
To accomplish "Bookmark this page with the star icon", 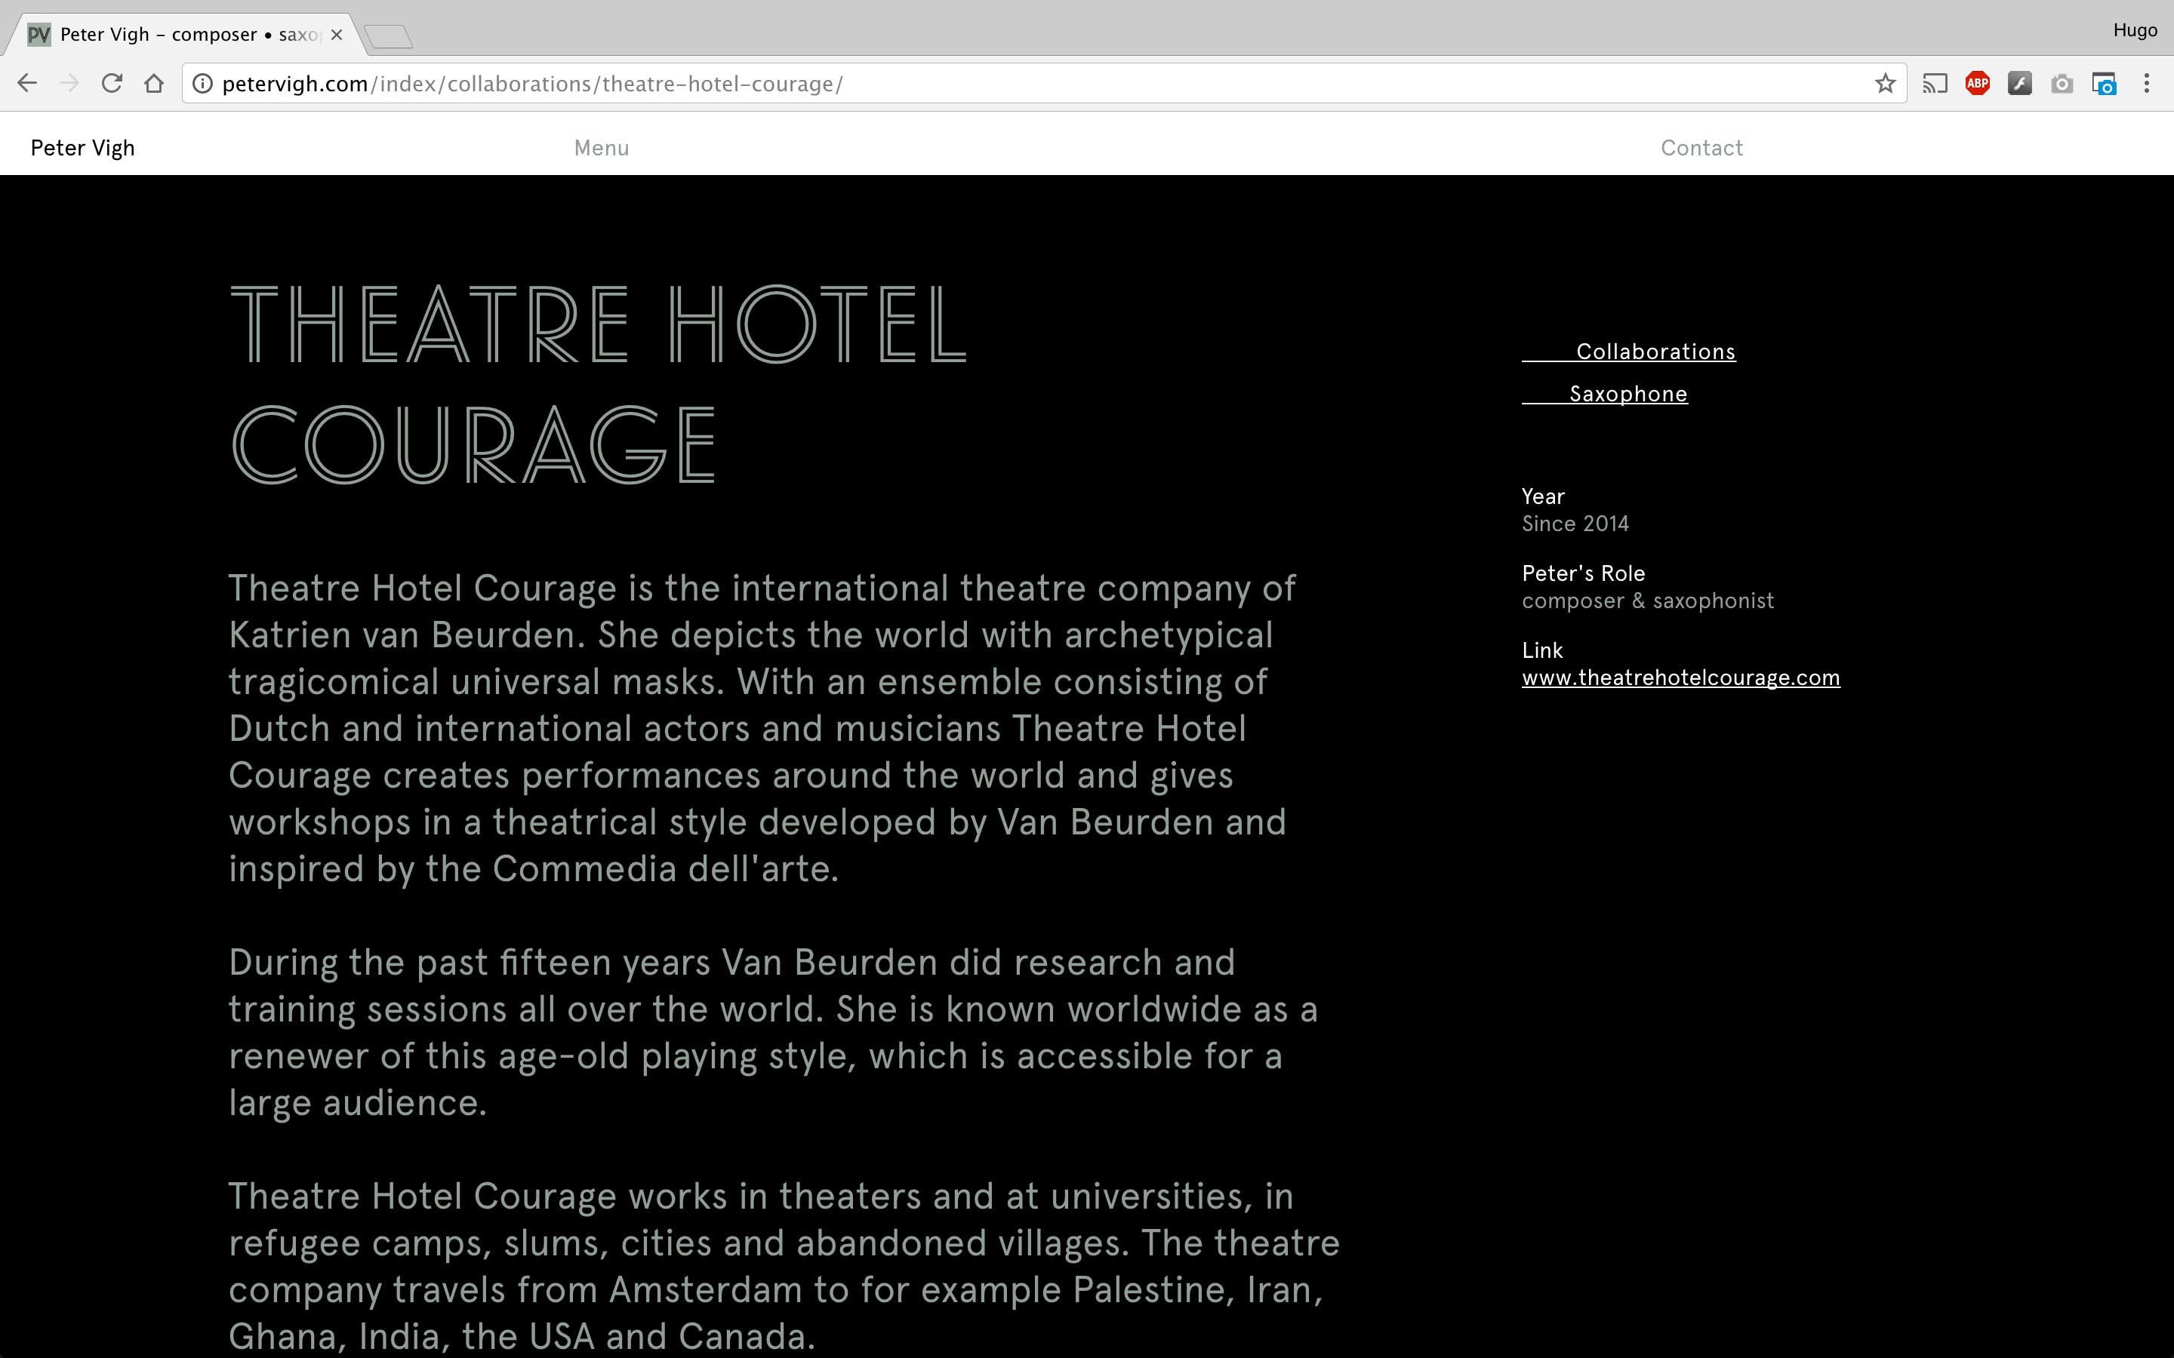I will [1885, 84].
